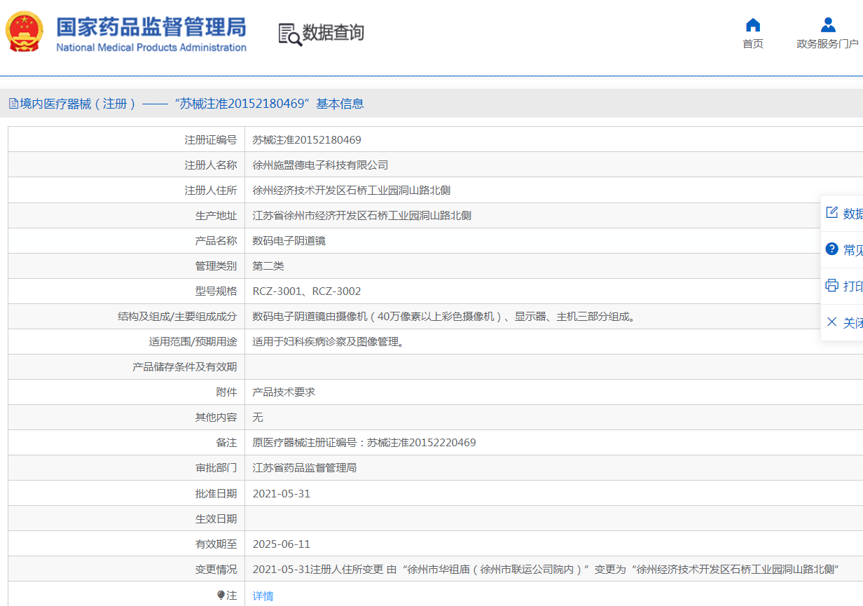Click the 数据查询 header text
The image size is (863, 606).
pyautogui.click(x=333, y=33)
